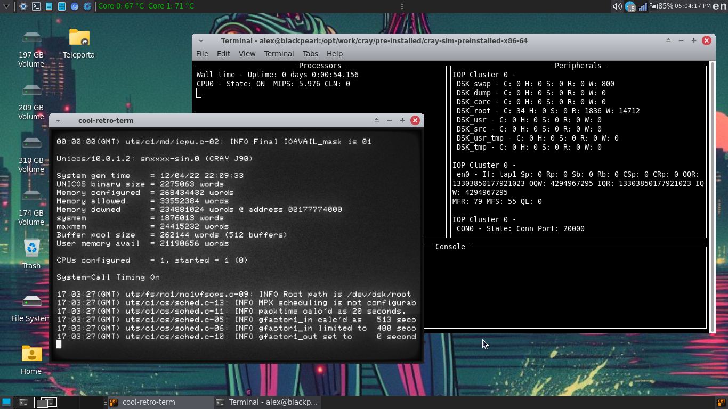Launch the Chromium browser from the top panel
The height and width of the screenshot is (409, 728).
point(75,6)
